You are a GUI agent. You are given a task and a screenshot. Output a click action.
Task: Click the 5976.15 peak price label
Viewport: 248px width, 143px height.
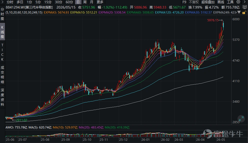point(213,20)
